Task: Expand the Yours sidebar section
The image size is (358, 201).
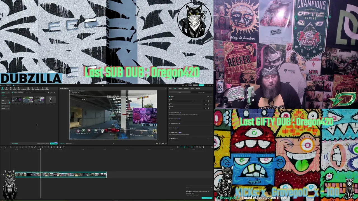Action: (x=5, y=100)
